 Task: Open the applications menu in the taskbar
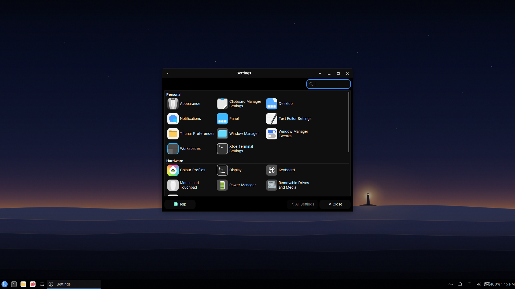tap(5, 284)
